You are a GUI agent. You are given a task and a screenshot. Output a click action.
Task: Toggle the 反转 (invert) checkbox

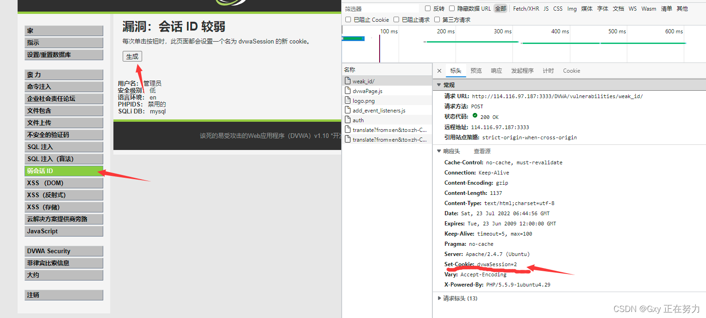click(x=428, y=8)
